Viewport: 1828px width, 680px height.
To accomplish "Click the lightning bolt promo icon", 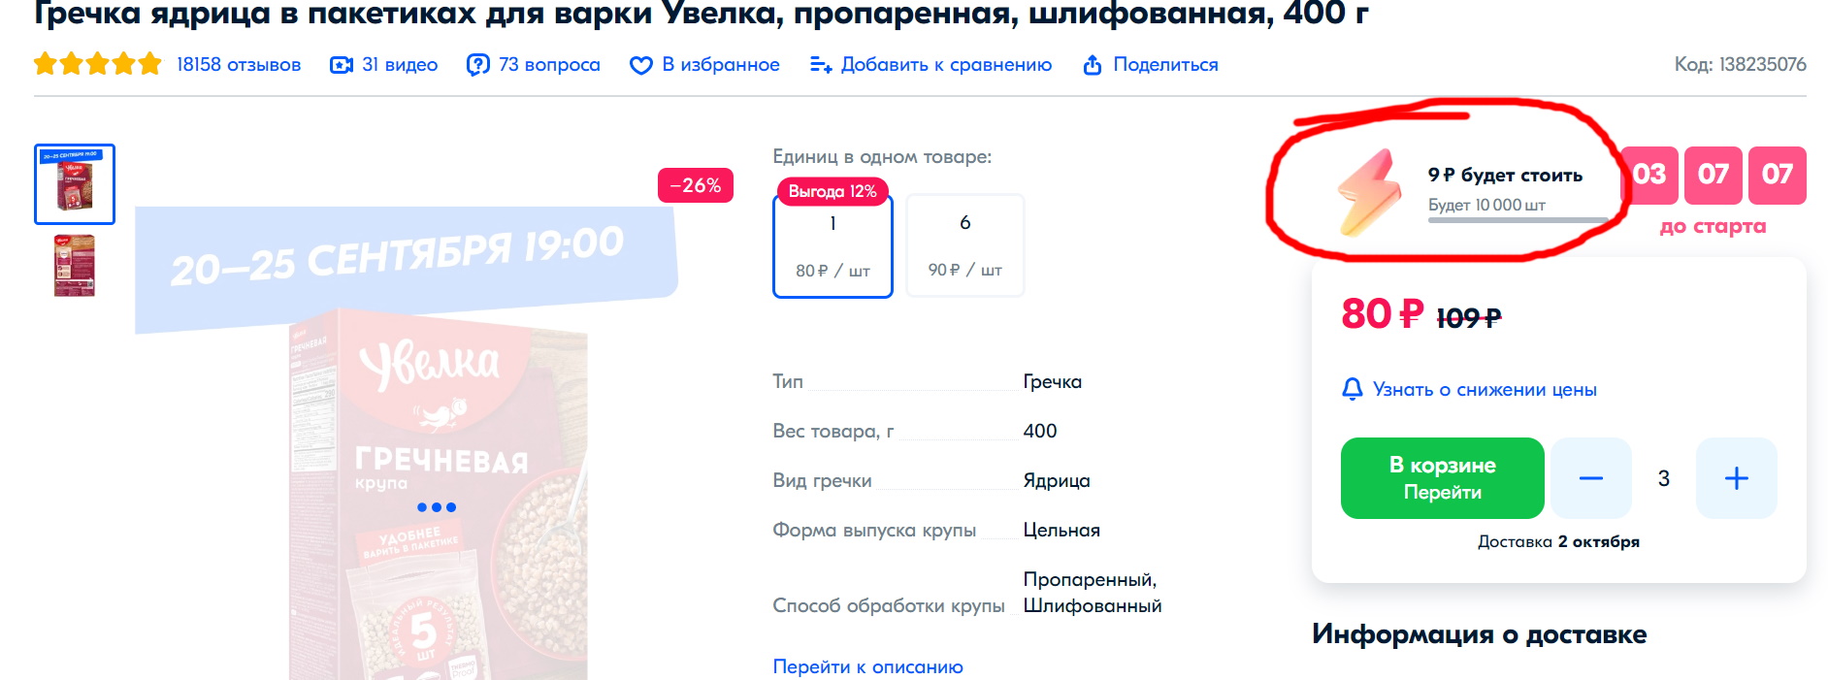I will [1370, 192].
